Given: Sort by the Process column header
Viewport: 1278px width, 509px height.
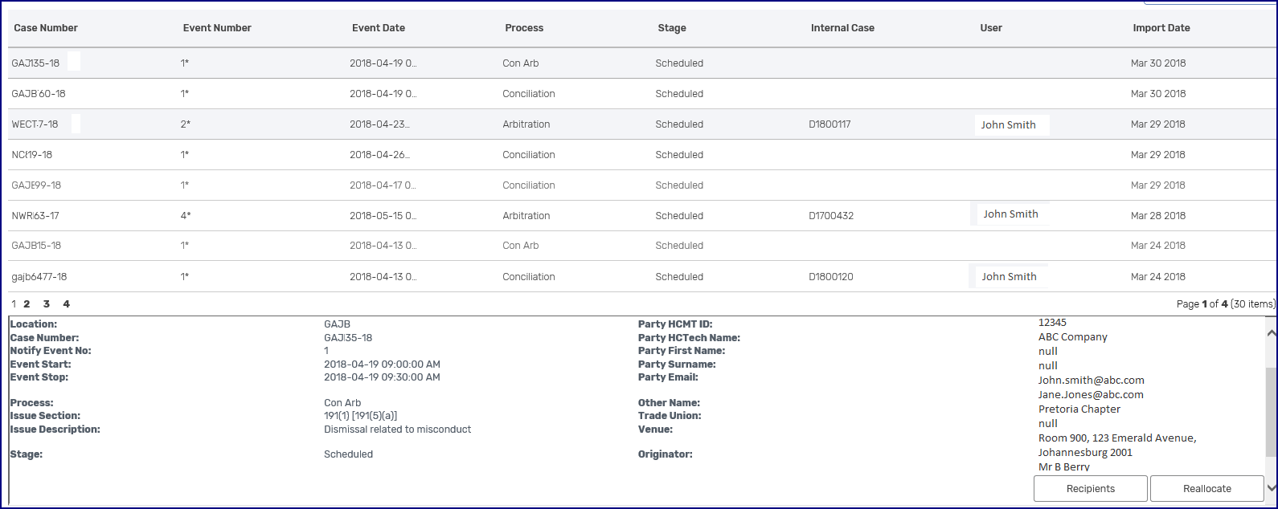Looking at the screenshot, I should pos(524,28).
